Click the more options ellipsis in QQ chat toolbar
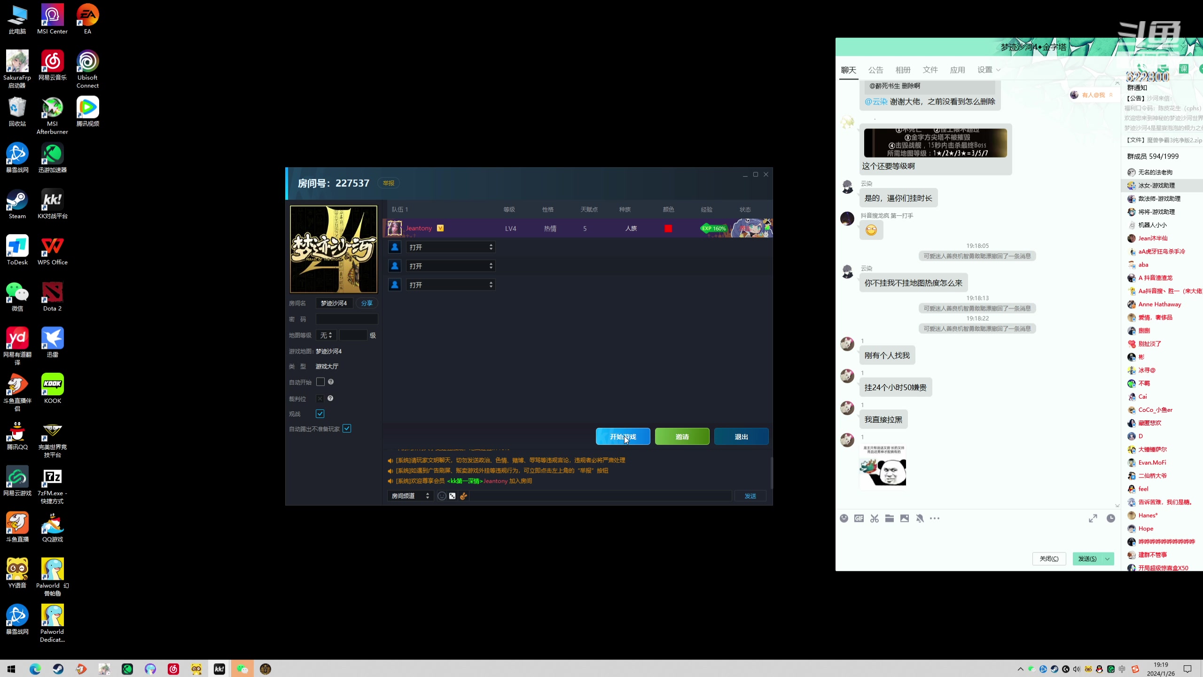Screen dimensions: 1203x677 tap(935, 518)
